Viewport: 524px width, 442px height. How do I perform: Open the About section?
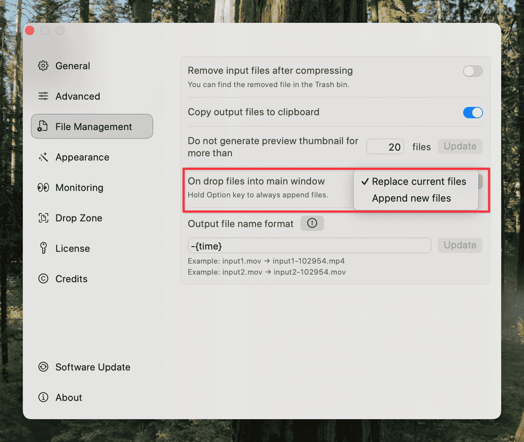pyautogui.click(x=69, y=397)
